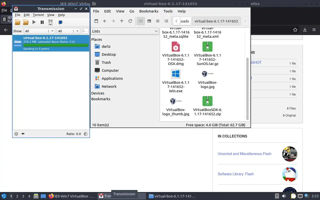Open Transmission Edit menu
The image size is (320, 200).
pyautogui.click(x=26, y=15)
